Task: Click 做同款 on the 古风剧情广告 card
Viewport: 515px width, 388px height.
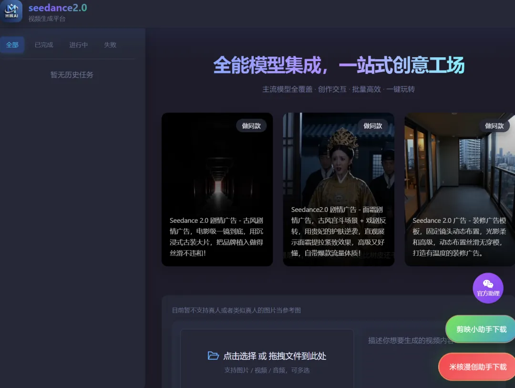Action: 251,126
